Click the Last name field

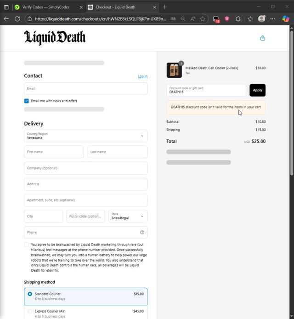point(117,152)
